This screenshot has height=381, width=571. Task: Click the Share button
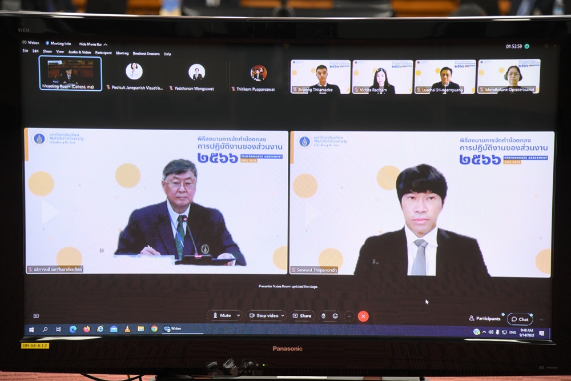pyautogui.click(x=302, y=315)
